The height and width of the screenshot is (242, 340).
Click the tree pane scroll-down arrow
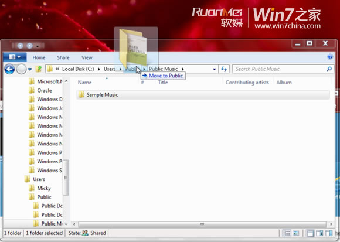tap(66, 224)
